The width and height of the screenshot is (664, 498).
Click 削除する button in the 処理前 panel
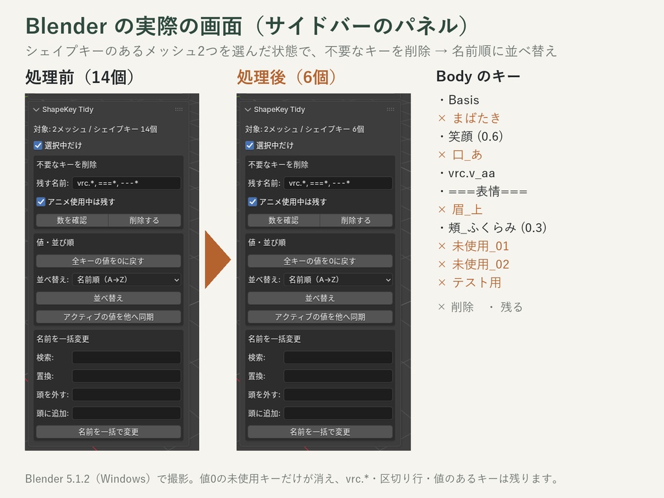pyautogui.click(x=145, y=220)
